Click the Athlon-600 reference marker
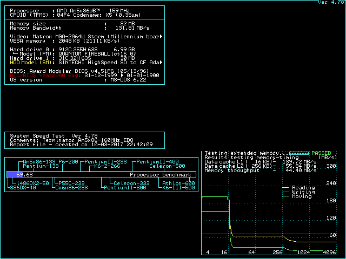 pos(178,183)
